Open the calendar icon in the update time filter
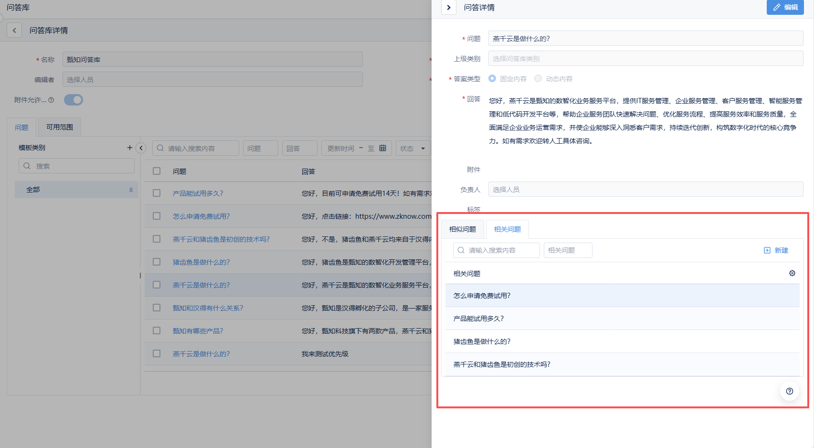 (382, 148)
